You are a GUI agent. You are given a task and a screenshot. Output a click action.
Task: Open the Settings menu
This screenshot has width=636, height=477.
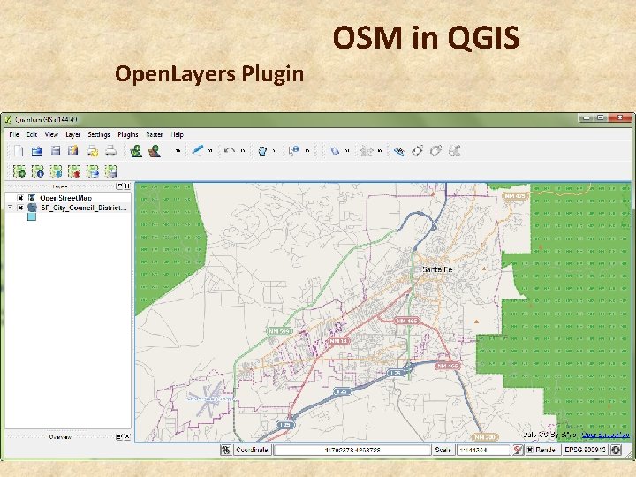99,134
